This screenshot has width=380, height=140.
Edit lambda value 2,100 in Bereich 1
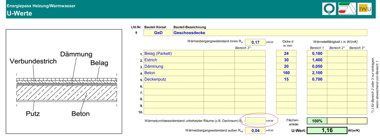coord(317,72)
